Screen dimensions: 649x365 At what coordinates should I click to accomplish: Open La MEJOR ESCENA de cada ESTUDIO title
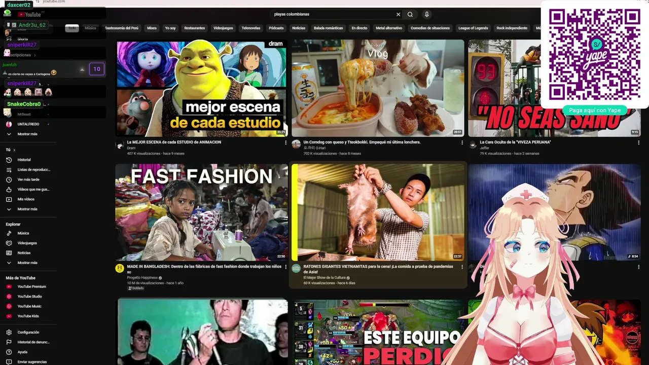(x=174, y=142)
